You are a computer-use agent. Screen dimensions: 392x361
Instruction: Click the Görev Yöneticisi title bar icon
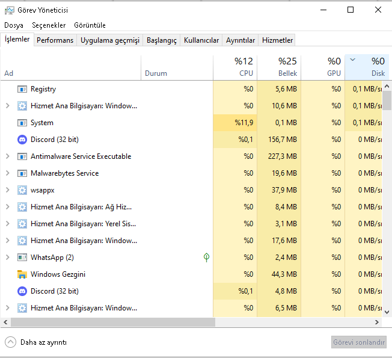[x=10, y=10]
